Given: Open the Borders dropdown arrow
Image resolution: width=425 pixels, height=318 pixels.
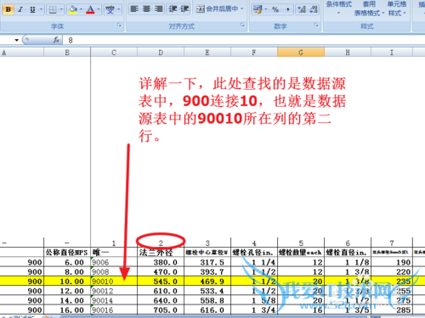Looking at the screenshot, I should 61,9.
